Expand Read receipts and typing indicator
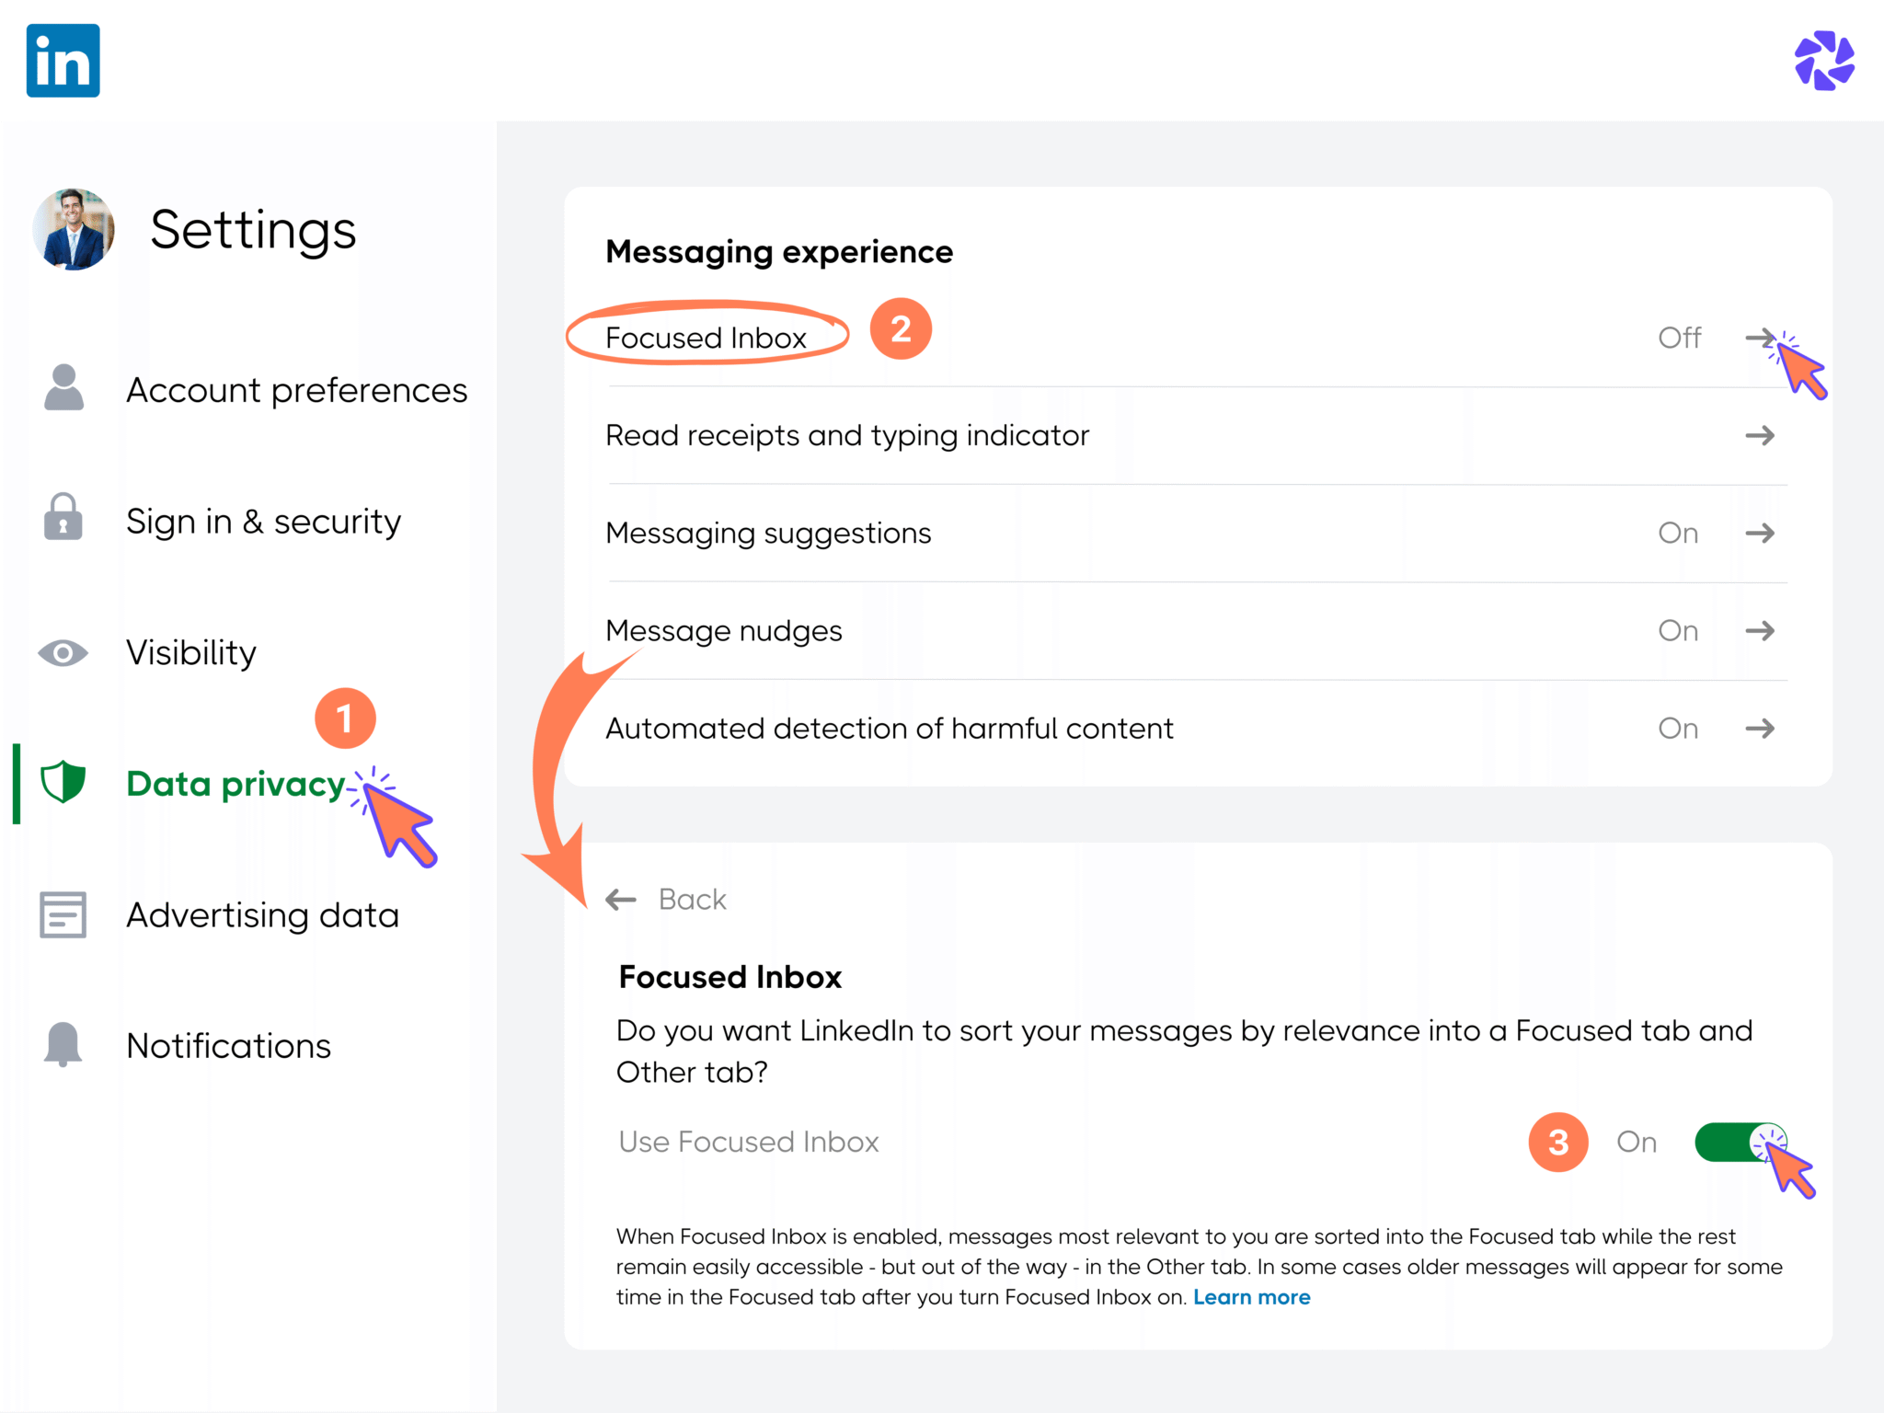The width and height of the screenshot is (1884, 1413). 1762,436
